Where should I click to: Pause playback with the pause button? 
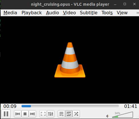6,114
